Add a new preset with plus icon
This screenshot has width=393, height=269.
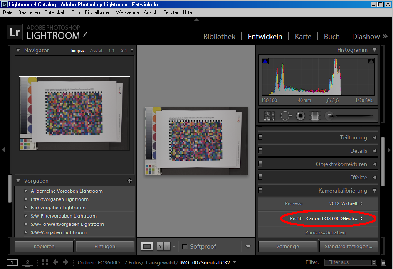pyautogui.click(x=129, y=181)
